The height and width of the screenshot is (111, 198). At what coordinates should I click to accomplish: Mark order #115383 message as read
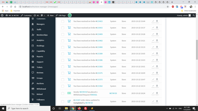pos(153,67)
